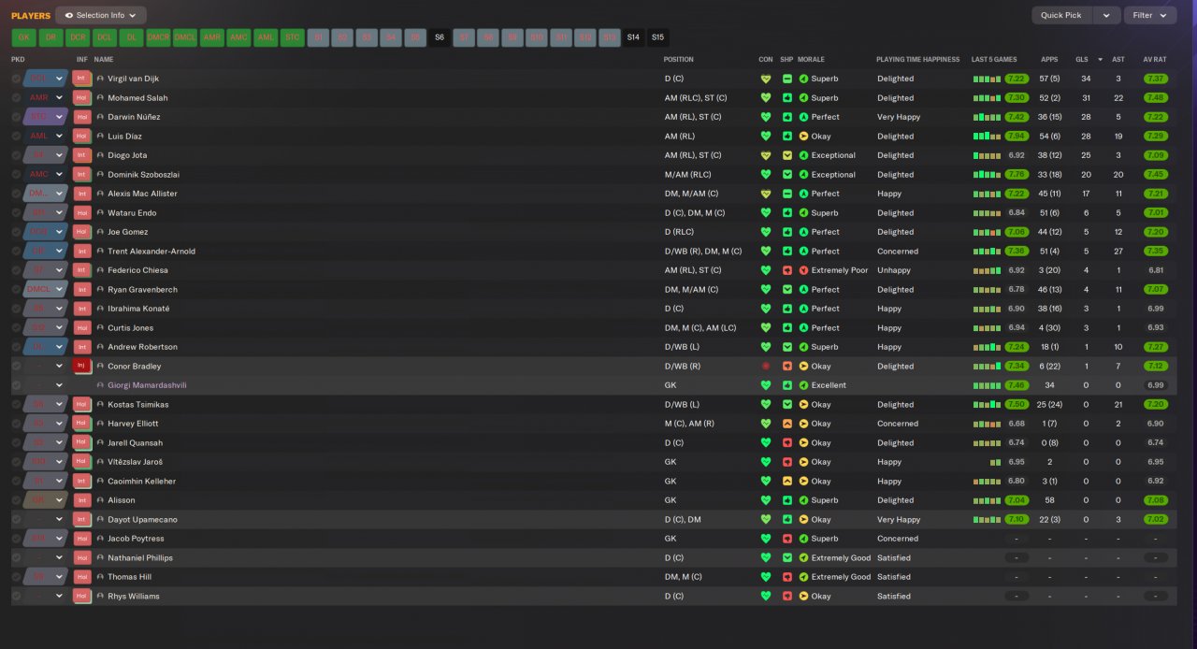Screen dimensions: 1197x649
Task: Click the morale icon for Alisson
Action: pyautogui.click(x=803, y=500)
